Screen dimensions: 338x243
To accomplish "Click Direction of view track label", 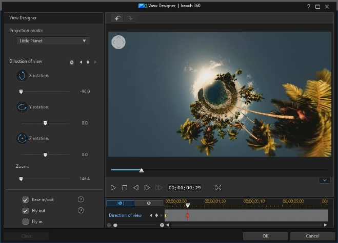I will pos(125,215).
